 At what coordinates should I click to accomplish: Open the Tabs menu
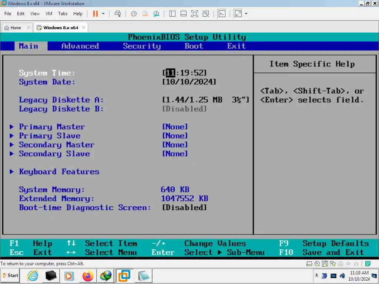(x=63, y=14)
